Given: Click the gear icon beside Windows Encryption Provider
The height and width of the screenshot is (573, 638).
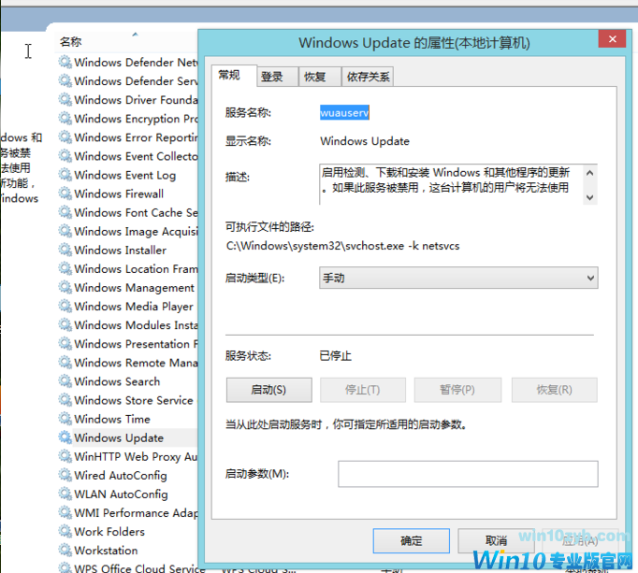Looking at the screenshot, I should point(65,118).
